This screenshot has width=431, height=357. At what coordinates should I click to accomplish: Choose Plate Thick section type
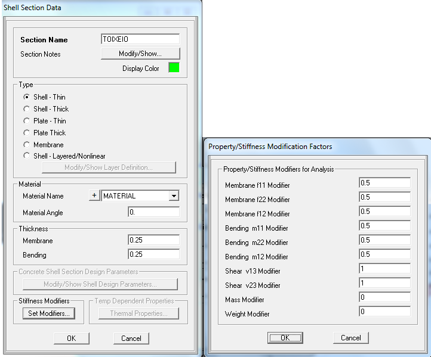point(27,133)
